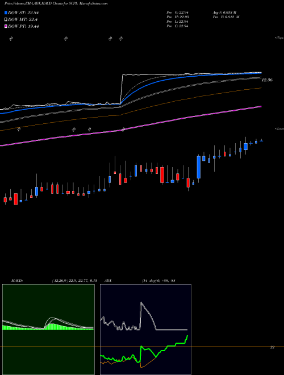This screenshot has width=284, height=375.
Task: Click the MACD (12,26,9) values text
Action: pos(74,281)
